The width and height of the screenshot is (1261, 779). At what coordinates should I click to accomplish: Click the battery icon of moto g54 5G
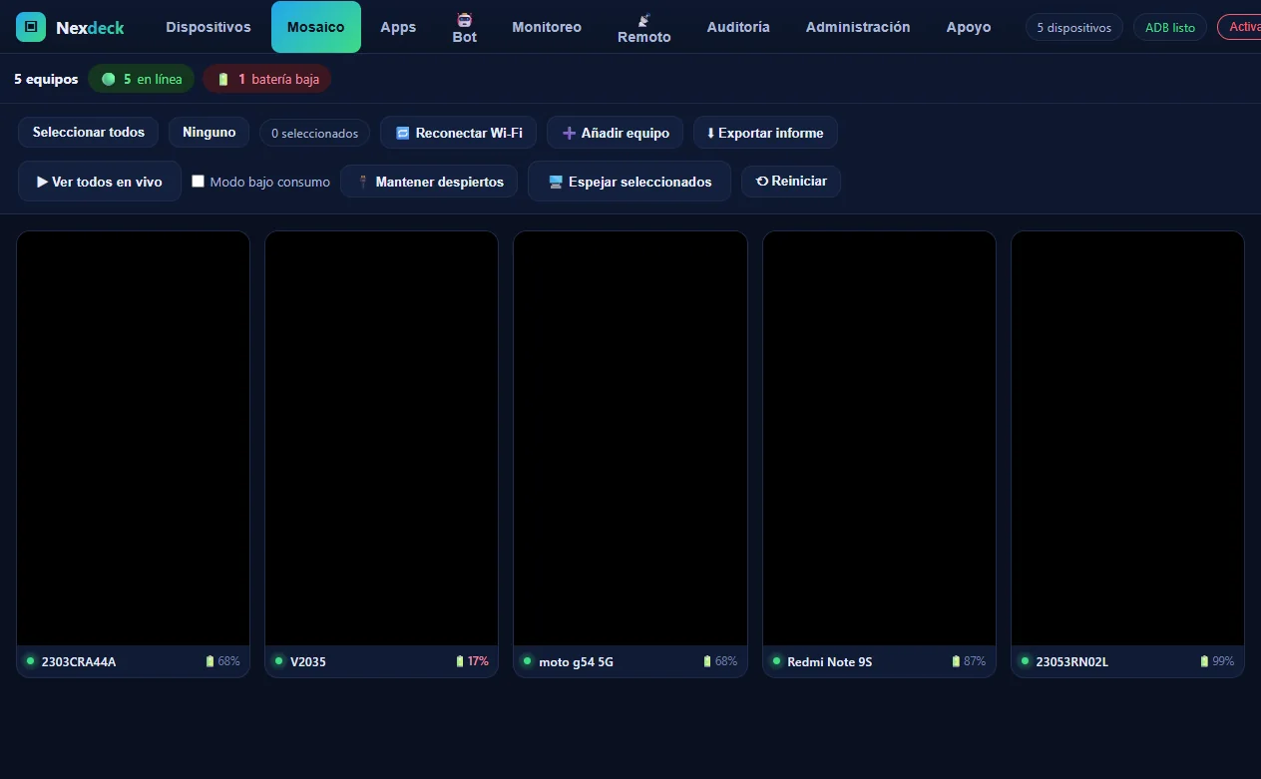click(x=707, y=661)
